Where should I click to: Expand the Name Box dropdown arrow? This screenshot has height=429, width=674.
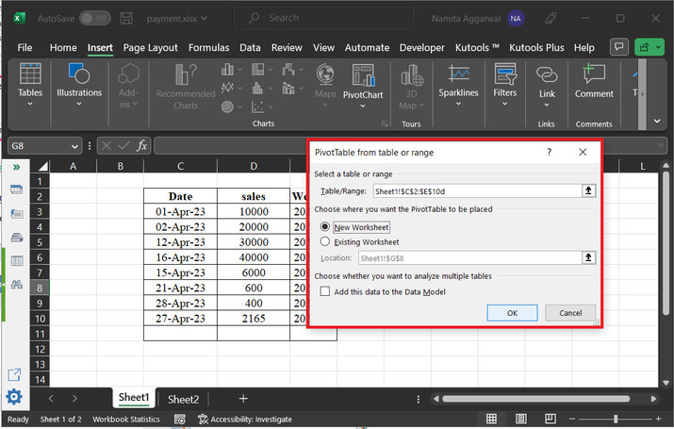click(75, 145)
